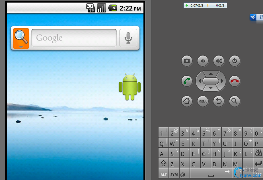Click the H key on emulator keyboard
The image size is (263, 180).
(216, 153)
